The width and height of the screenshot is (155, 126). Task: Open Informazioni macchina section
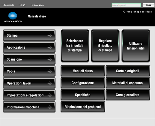coord(29,107)
